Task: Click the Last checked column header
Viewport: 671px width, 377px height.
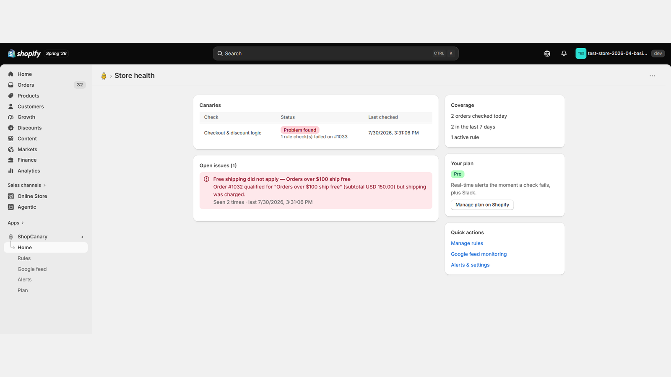Action: coord(383,117)
